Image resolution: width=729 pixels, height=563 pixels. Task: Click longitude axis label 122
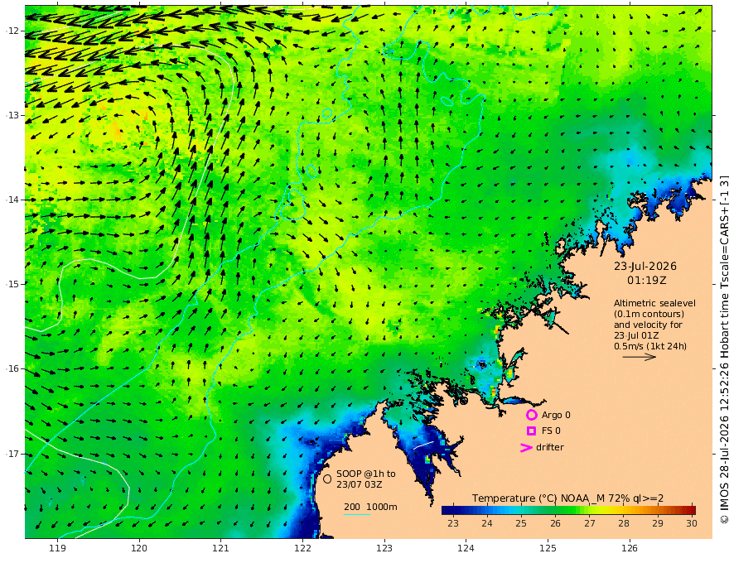[302, 548]
